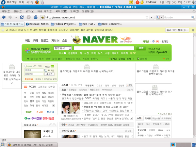Select the 핫세일 shopping tab
Viewport: 196px width, 147px height.
(x=148, y=118)
